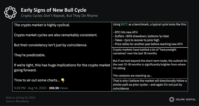This screenshot has height=106, width=199.
Task: Click the pointing-down hand emoji
Action: tap(63, 80)
